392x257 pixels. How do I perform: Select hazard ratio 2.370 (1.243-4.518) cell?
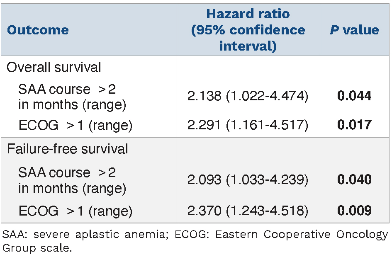click(x=248, y=211)
